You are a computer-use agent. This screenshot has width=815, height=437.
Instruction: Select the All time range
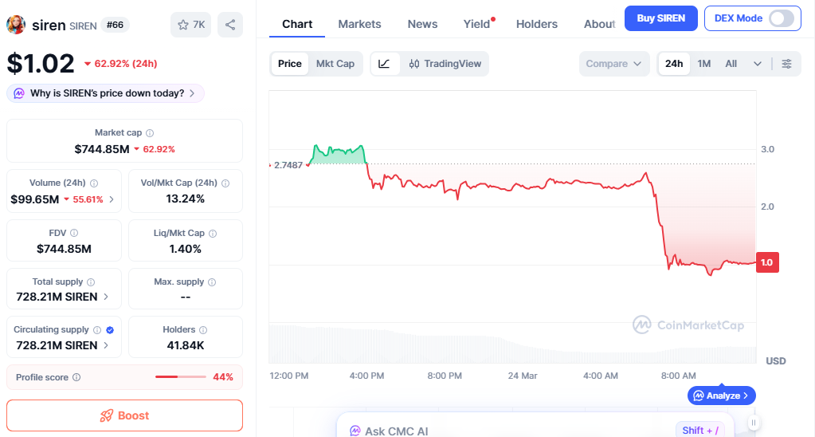tap(731, 64)
